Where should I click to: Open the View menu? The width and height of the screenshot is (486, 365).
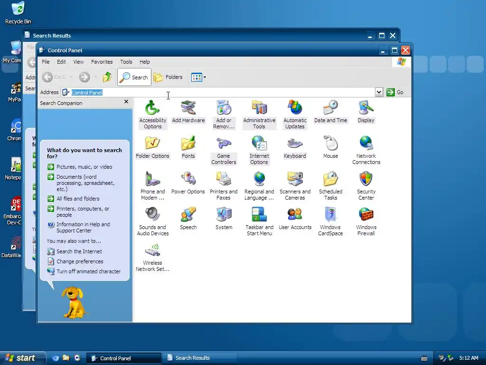[78, 62]
